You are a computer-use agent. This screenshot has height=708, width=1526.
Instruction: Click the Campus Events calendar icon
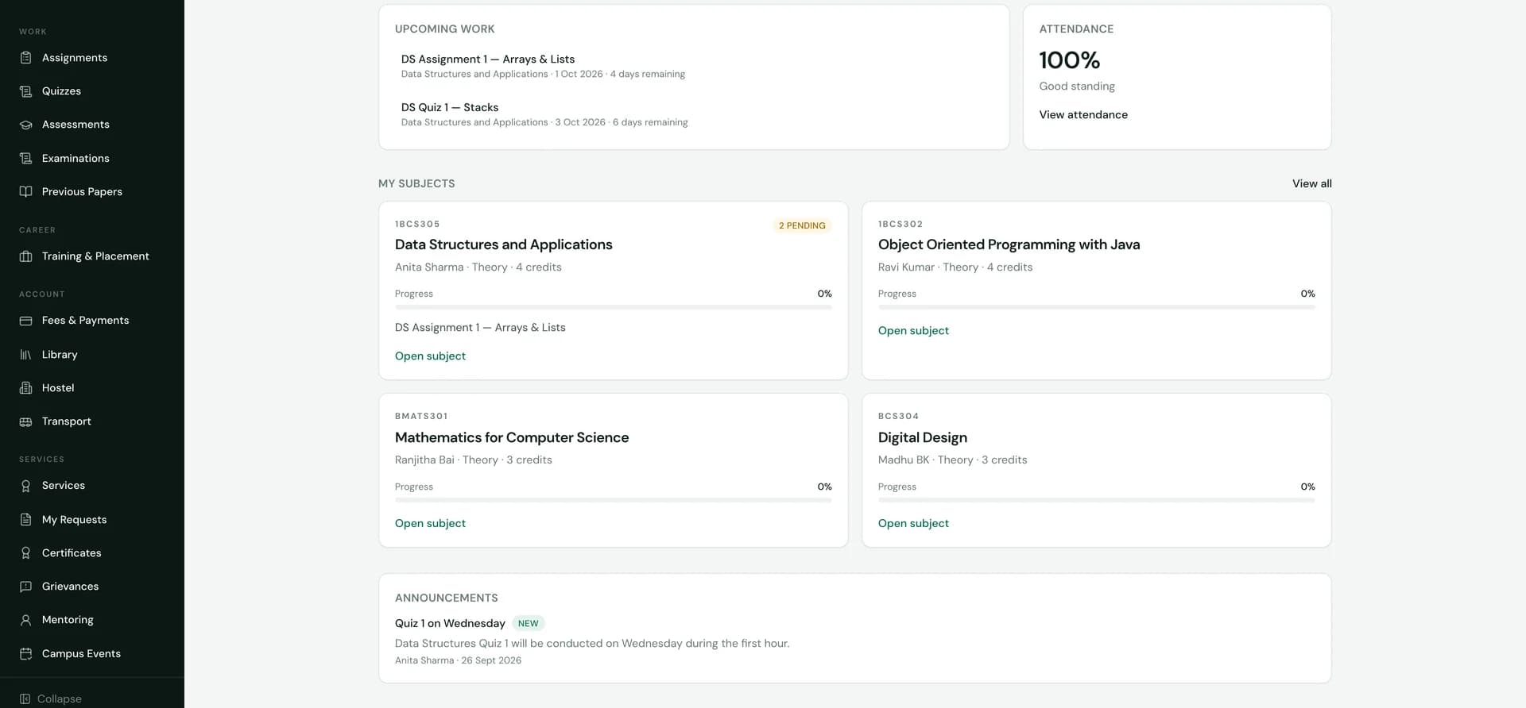click(x=25, y=654)
